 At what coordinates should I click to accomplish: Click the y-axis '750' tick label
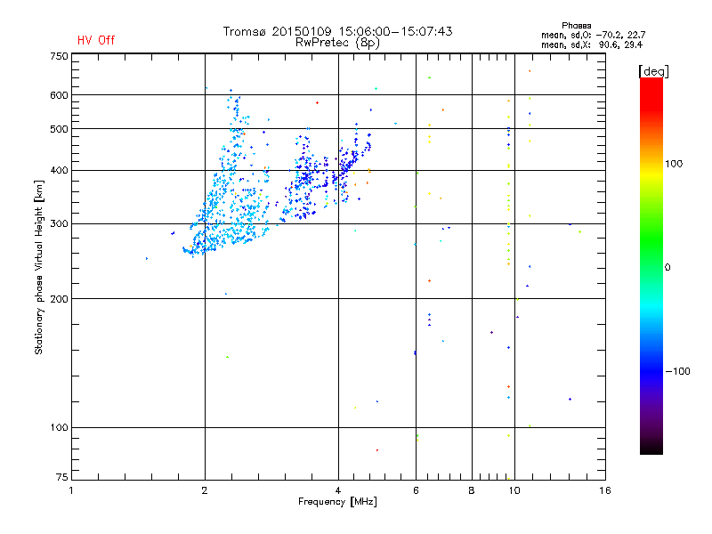59,56
